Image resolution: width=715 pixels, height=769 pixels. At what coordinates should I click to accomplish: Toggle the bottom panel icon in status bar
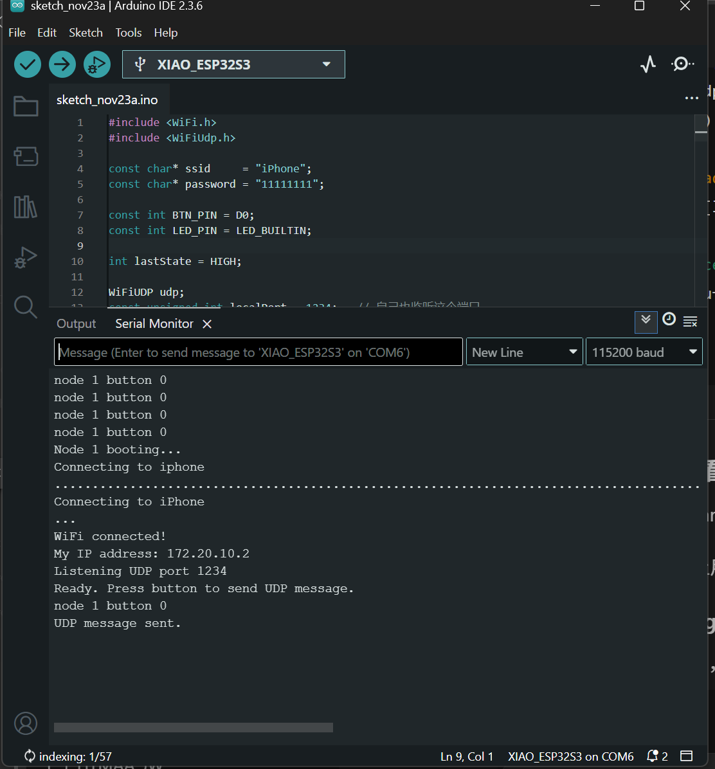click(x=687, y=756)
